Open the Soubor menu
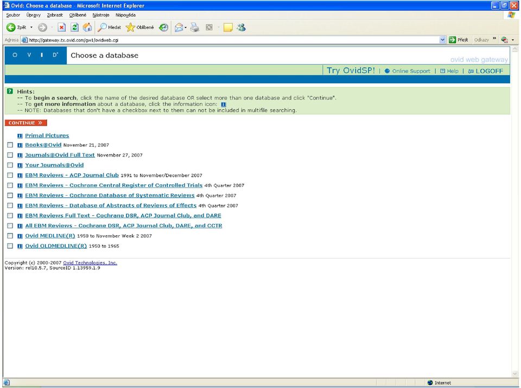 [x=13, y=15]
